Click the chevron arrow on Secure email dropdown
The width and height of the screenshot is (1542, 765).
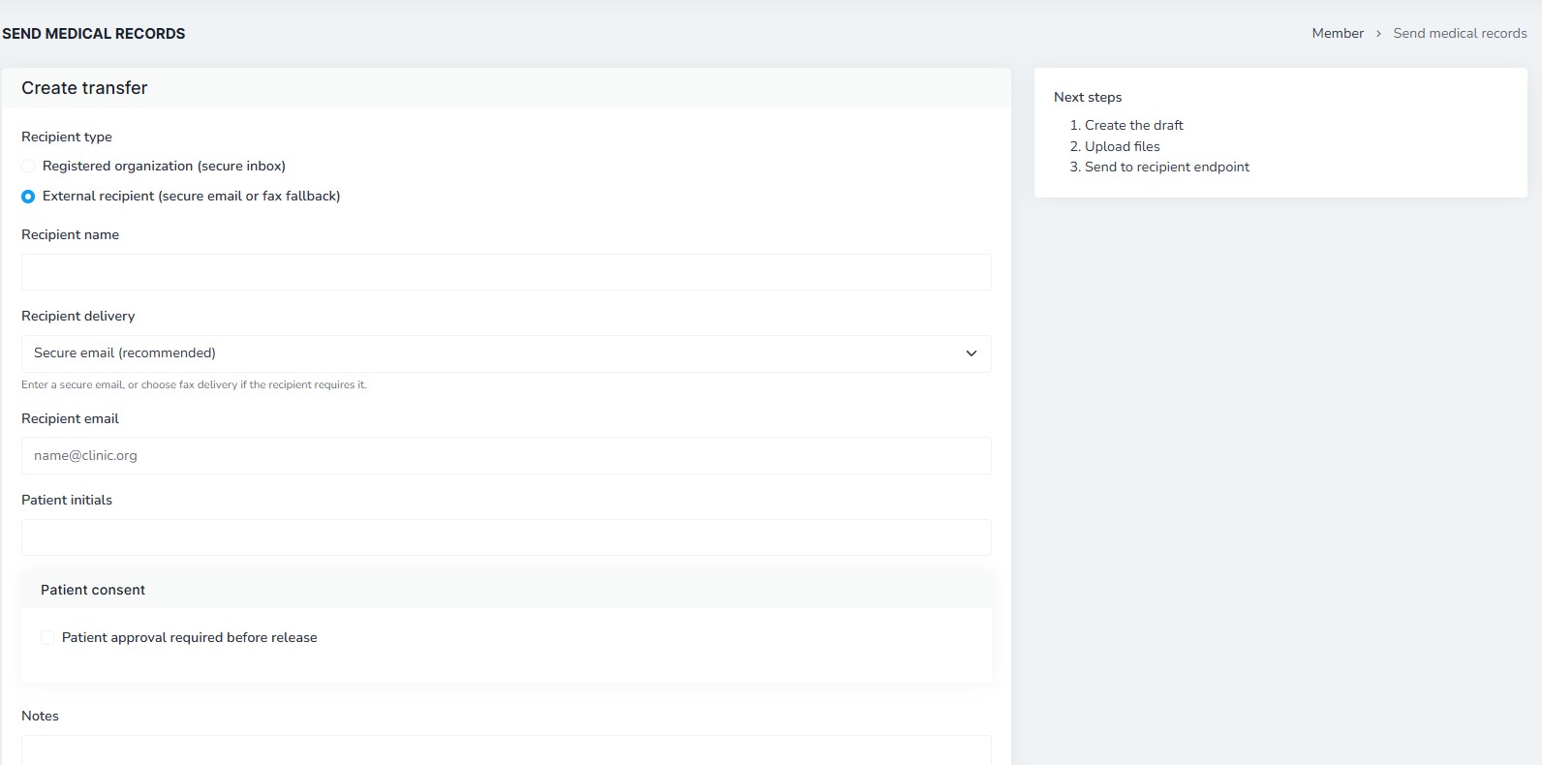click(x=971, y=353)
